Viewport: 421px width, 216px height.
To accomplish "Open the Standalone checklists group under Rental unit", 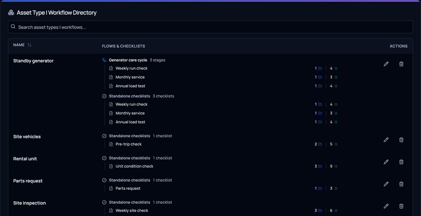I will point(130,158).
